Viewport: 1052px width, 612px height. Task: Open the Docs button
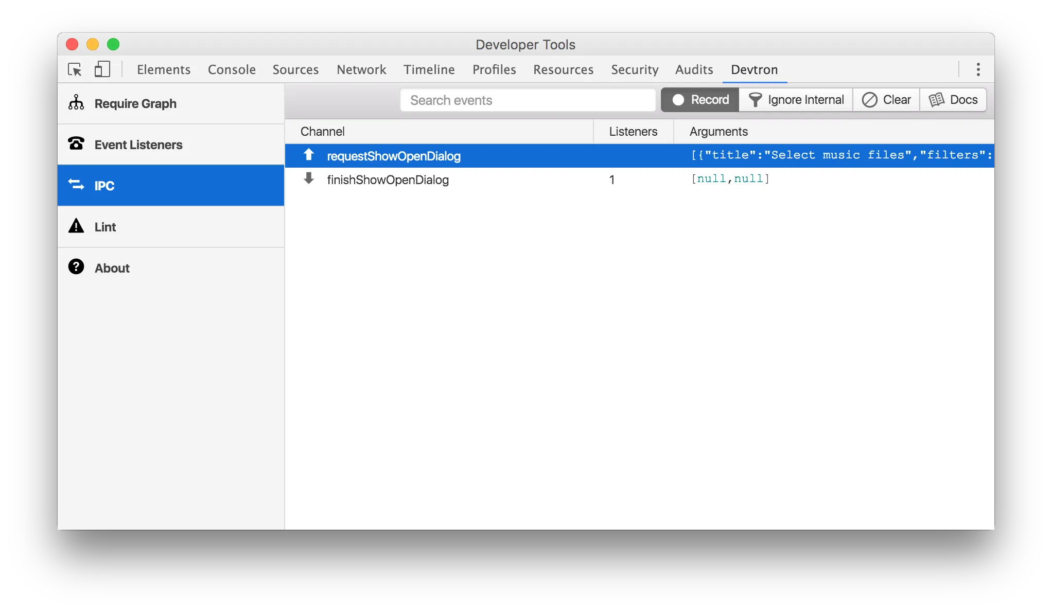click(x=953, y=100)
